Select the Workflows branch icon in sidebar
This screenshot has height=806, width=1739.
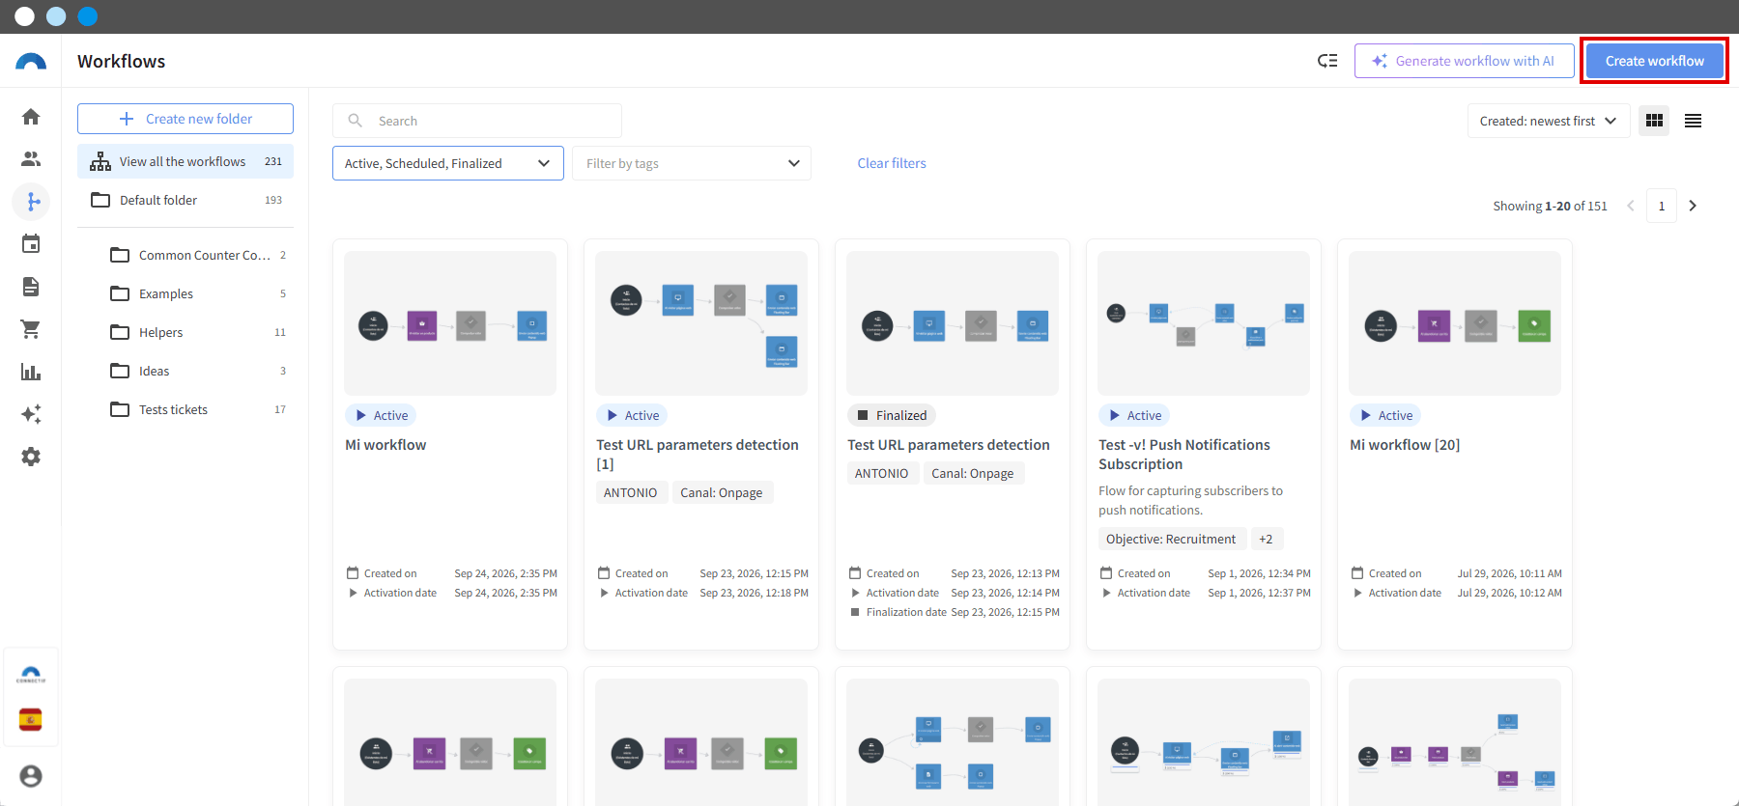pyautogui.click(x=31, y=202)
